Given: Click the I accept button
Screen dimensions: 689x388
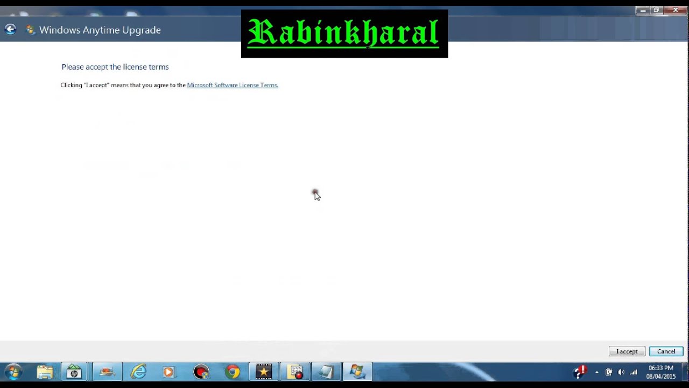Looking at the screenshot, I should tap(627, 351).
